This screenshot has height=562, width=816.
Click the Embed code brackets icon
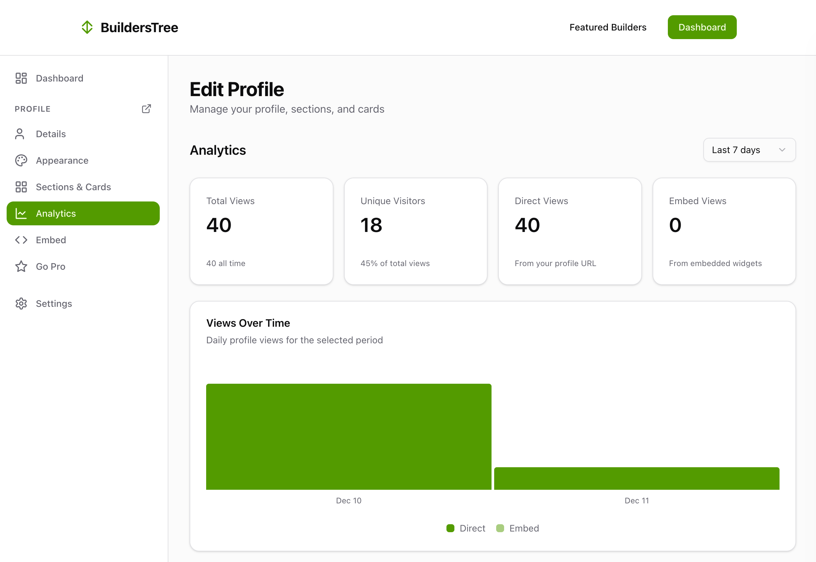coord(21,240)
